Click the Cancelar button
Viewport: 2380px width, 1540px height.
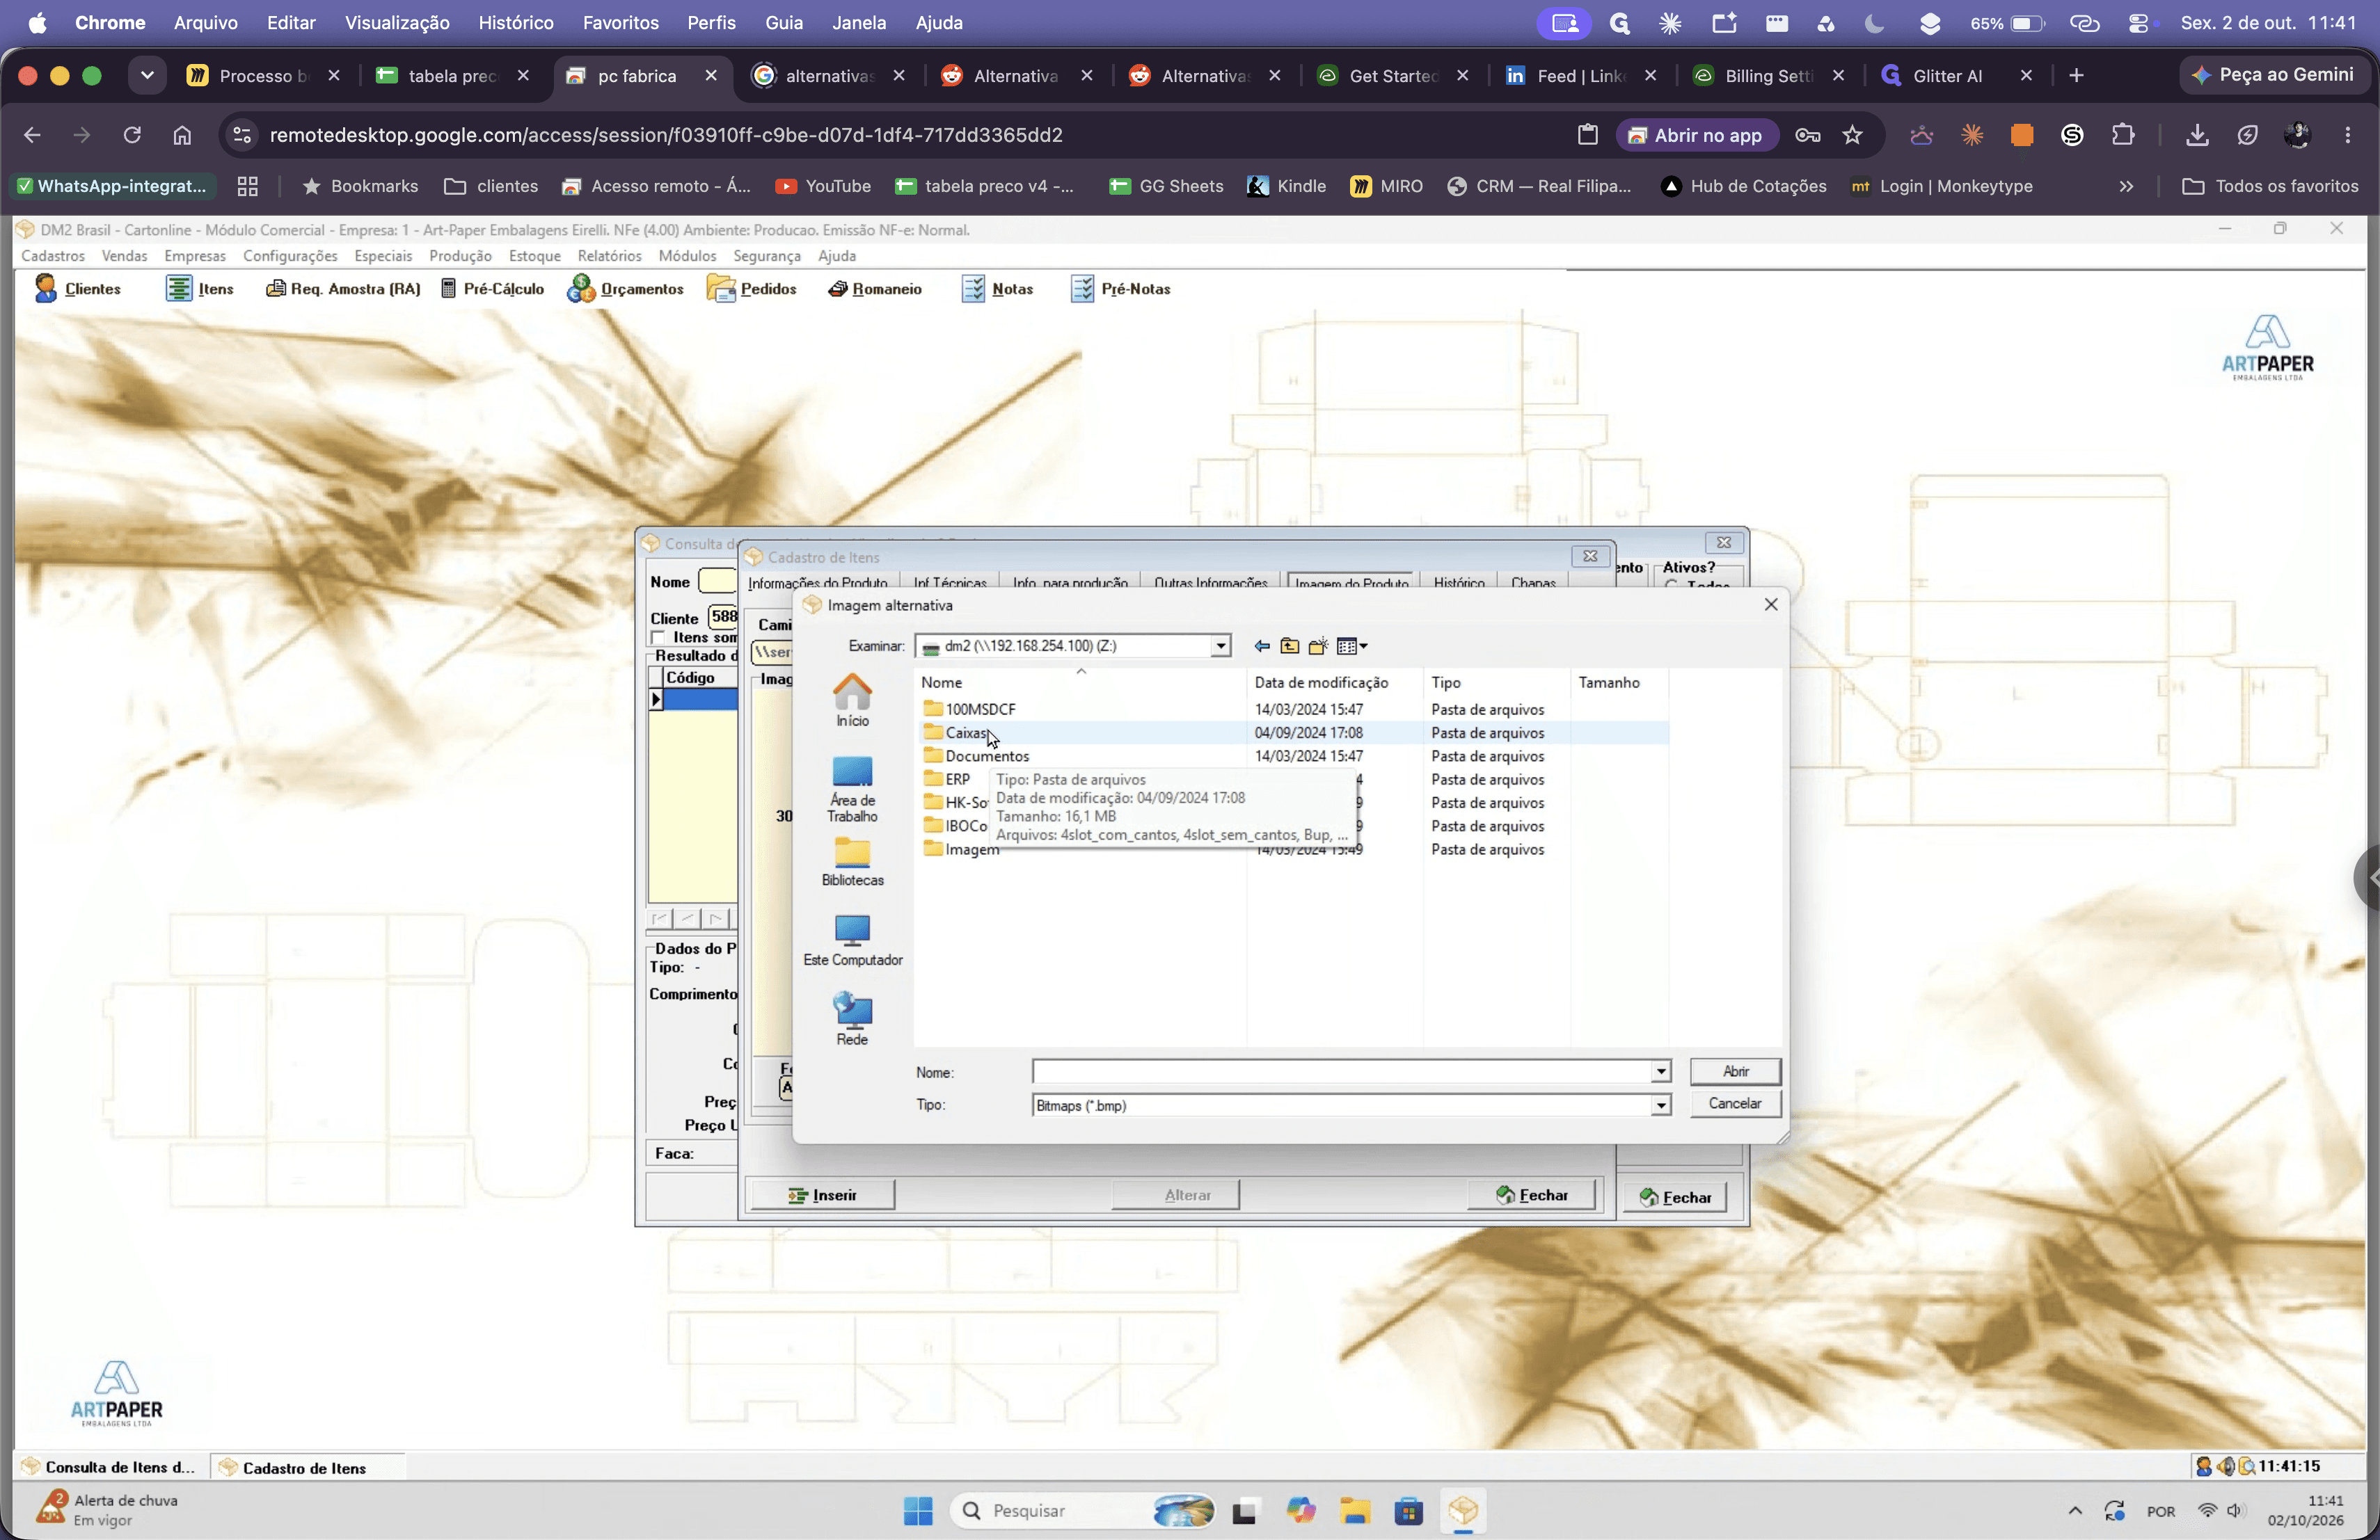coord(1735,1103)
